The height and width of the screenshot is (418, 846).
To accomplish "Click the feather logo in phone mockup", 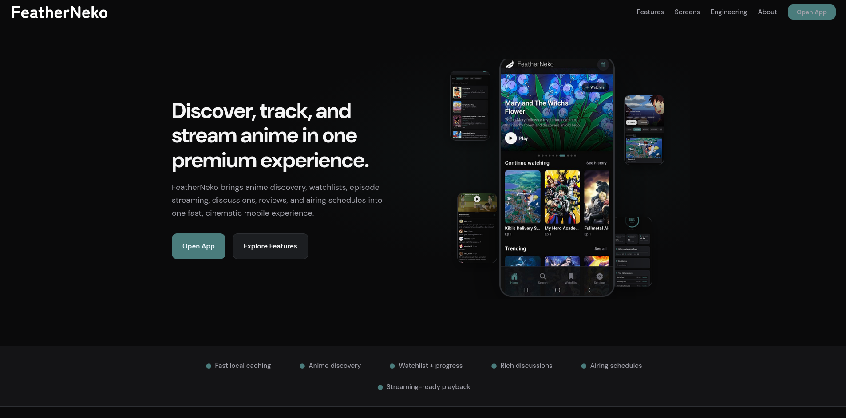I will (x=510, y=64).
